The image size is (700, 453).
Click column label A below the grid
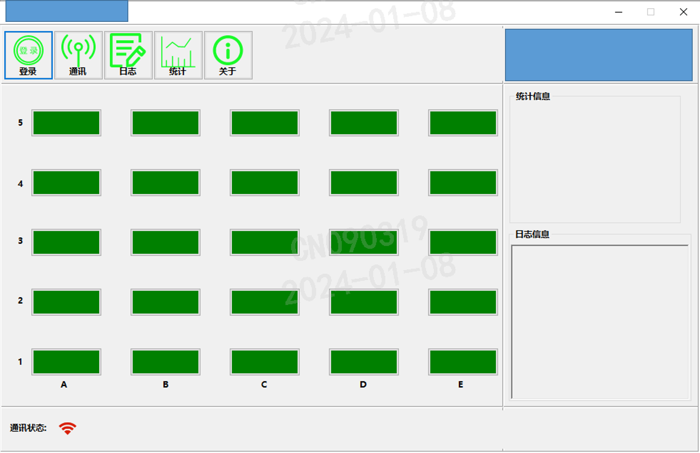[x=64, y=385]
